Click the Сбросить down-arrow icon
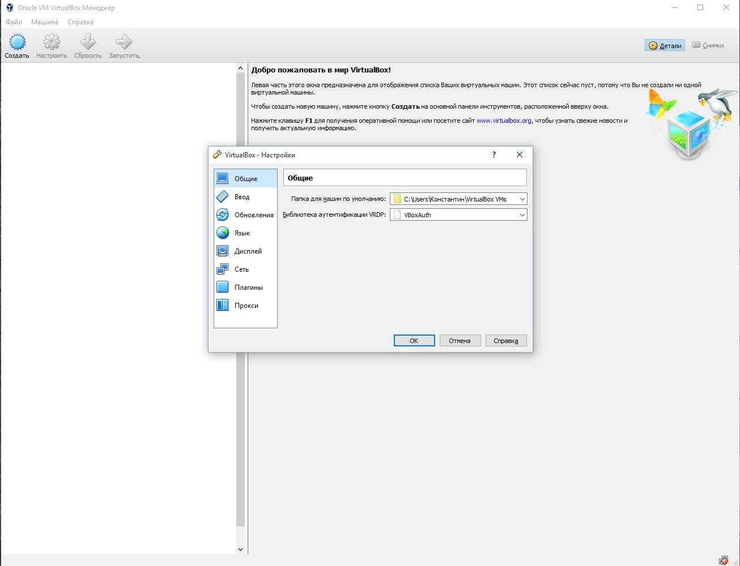Screen dimensions: 740x566 (x=88, y=41)
